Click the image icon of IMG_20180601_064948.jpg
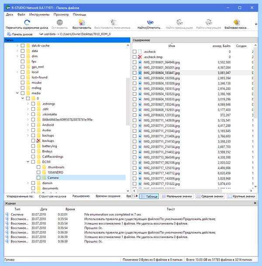This screenshot has width=262, height=266. click(x=140, y=62)
